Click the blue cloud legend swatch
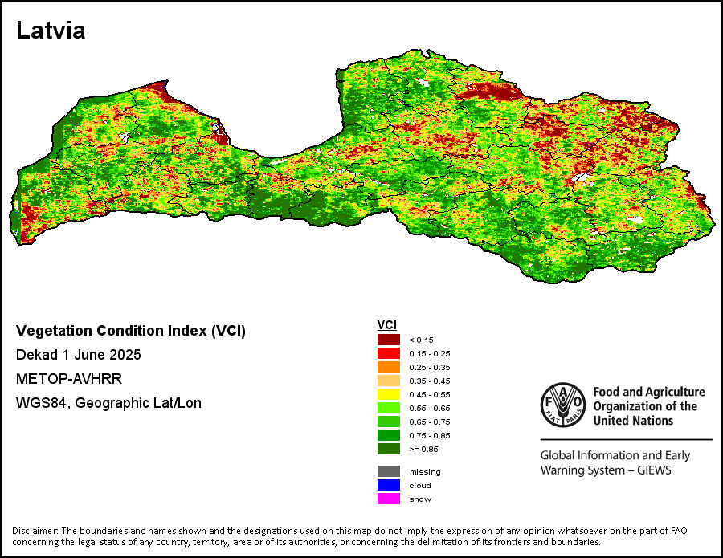Image resolution: width=723 pixels, height=558 pixels. (389, 485)
